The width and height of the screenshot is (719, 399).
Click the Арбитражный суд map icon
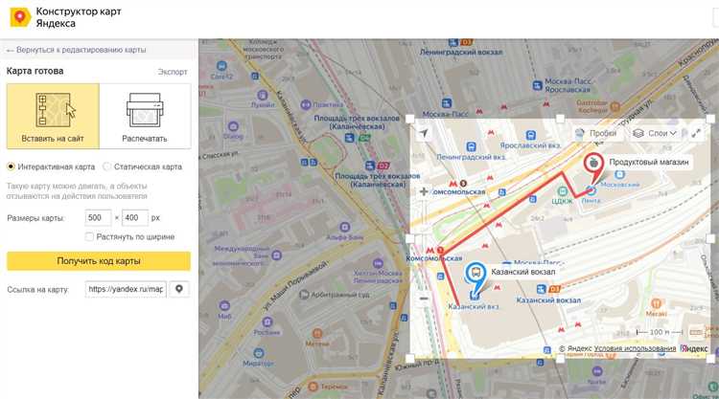[x=304, y=295]
